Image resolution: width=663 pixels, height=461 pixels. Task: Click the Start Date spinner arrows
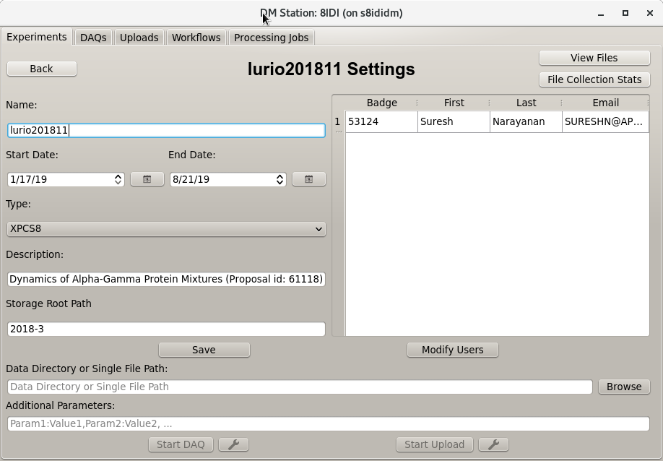pos(118,179)
